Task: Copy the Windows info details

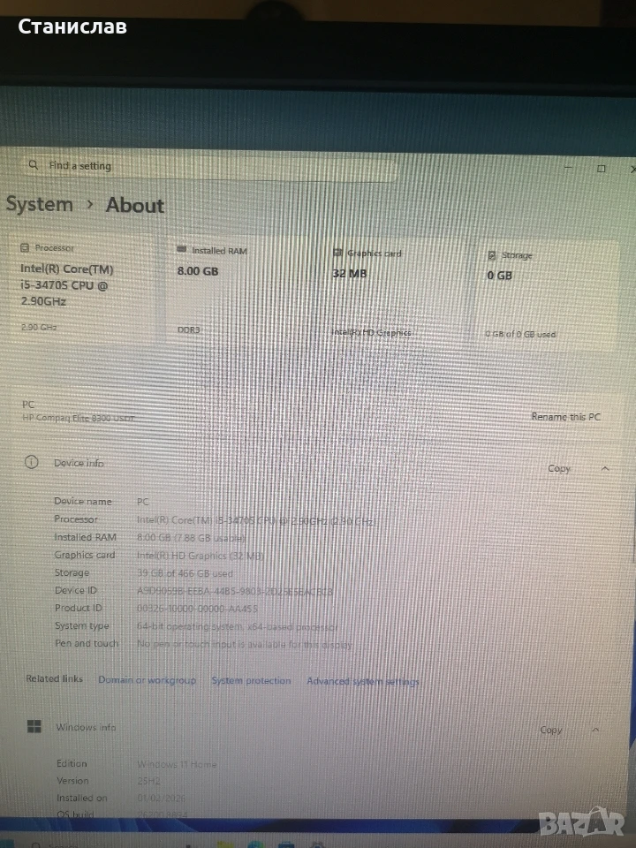Action: coord(551,731)
